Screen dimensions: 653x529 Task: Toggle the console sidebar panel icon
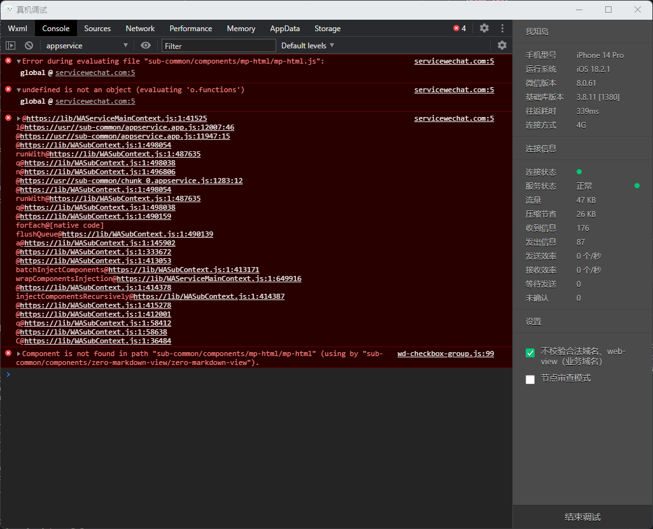coord(10,45)
